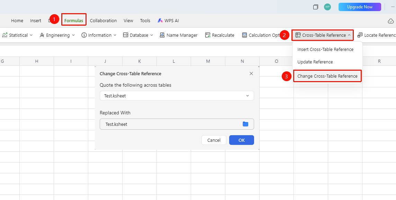Open the WPS AI tab
The height and width of the screenshot is (200, 396).
click(x=168, y=21)
